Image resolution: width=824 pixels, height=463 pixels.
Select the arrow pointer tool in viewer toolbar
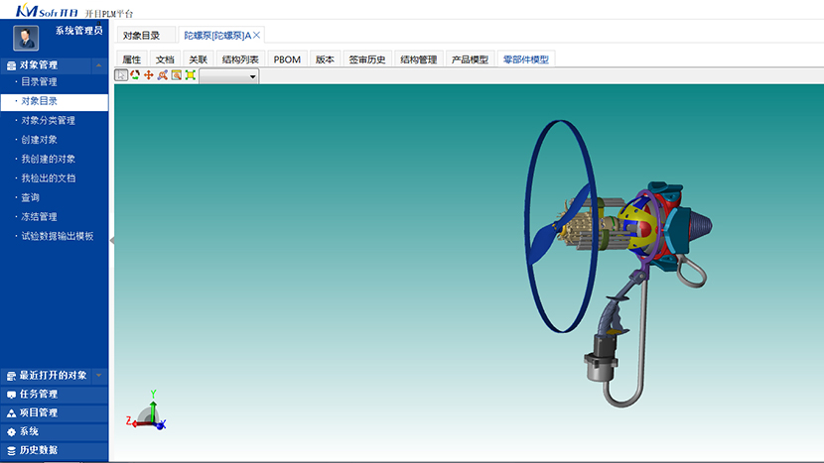point(122,75)
